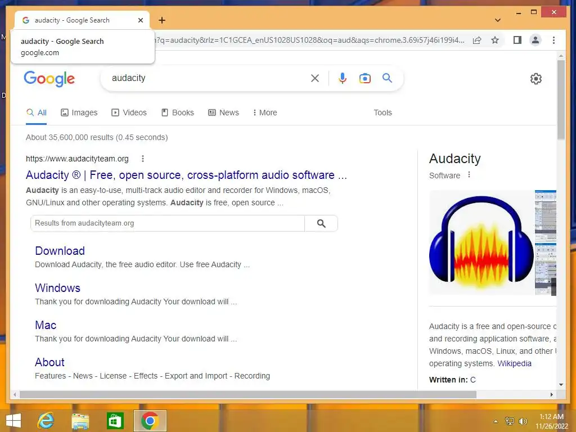Click Results from audacityteam.org search field
Viewport: 576px width, 432px height.
coord(168,223)
